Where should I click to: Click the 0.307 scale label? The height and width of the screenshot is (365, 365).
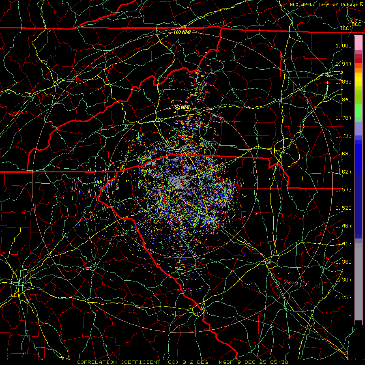pos(344,280)
